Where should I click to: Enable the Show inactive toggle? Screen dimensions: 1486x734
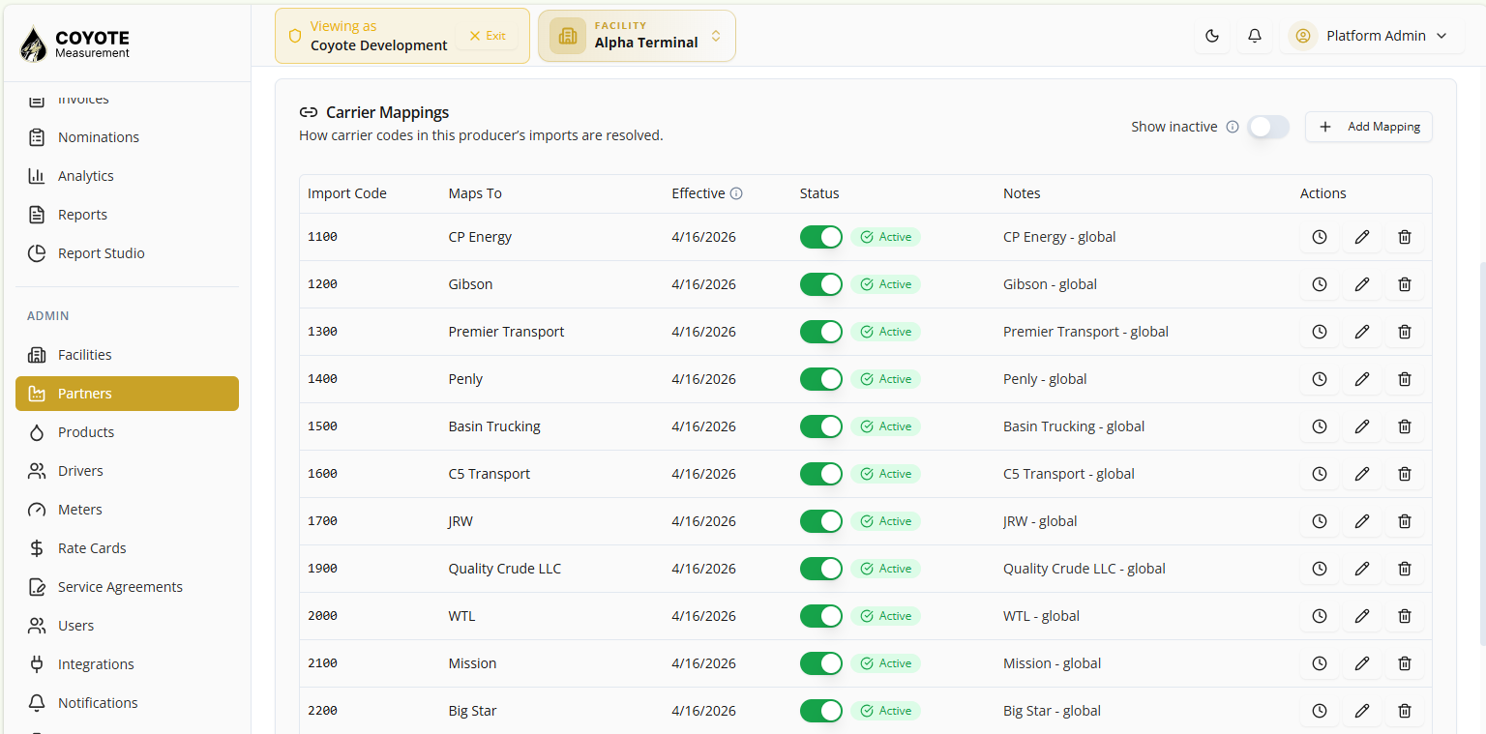click(x=1268, y=127)
